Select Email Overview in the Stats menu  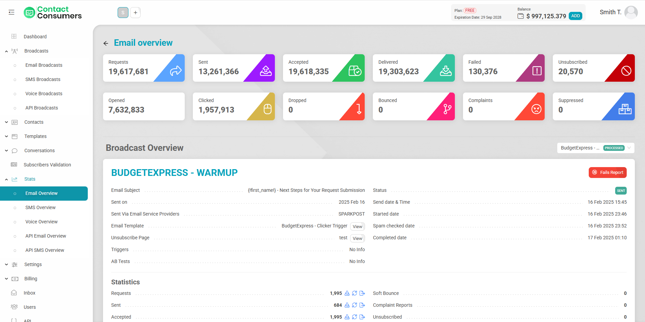[x=44, y=193]
